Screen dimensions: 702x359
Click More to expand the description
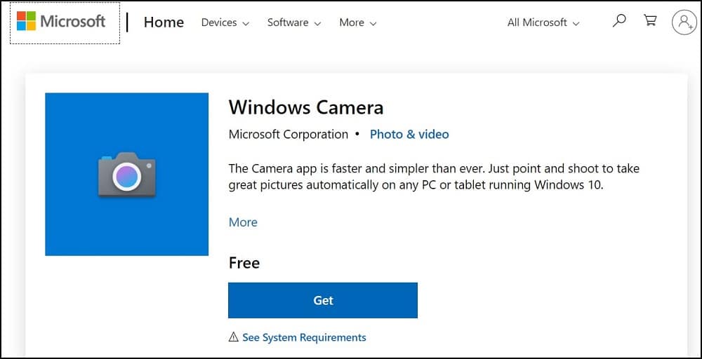243,222
